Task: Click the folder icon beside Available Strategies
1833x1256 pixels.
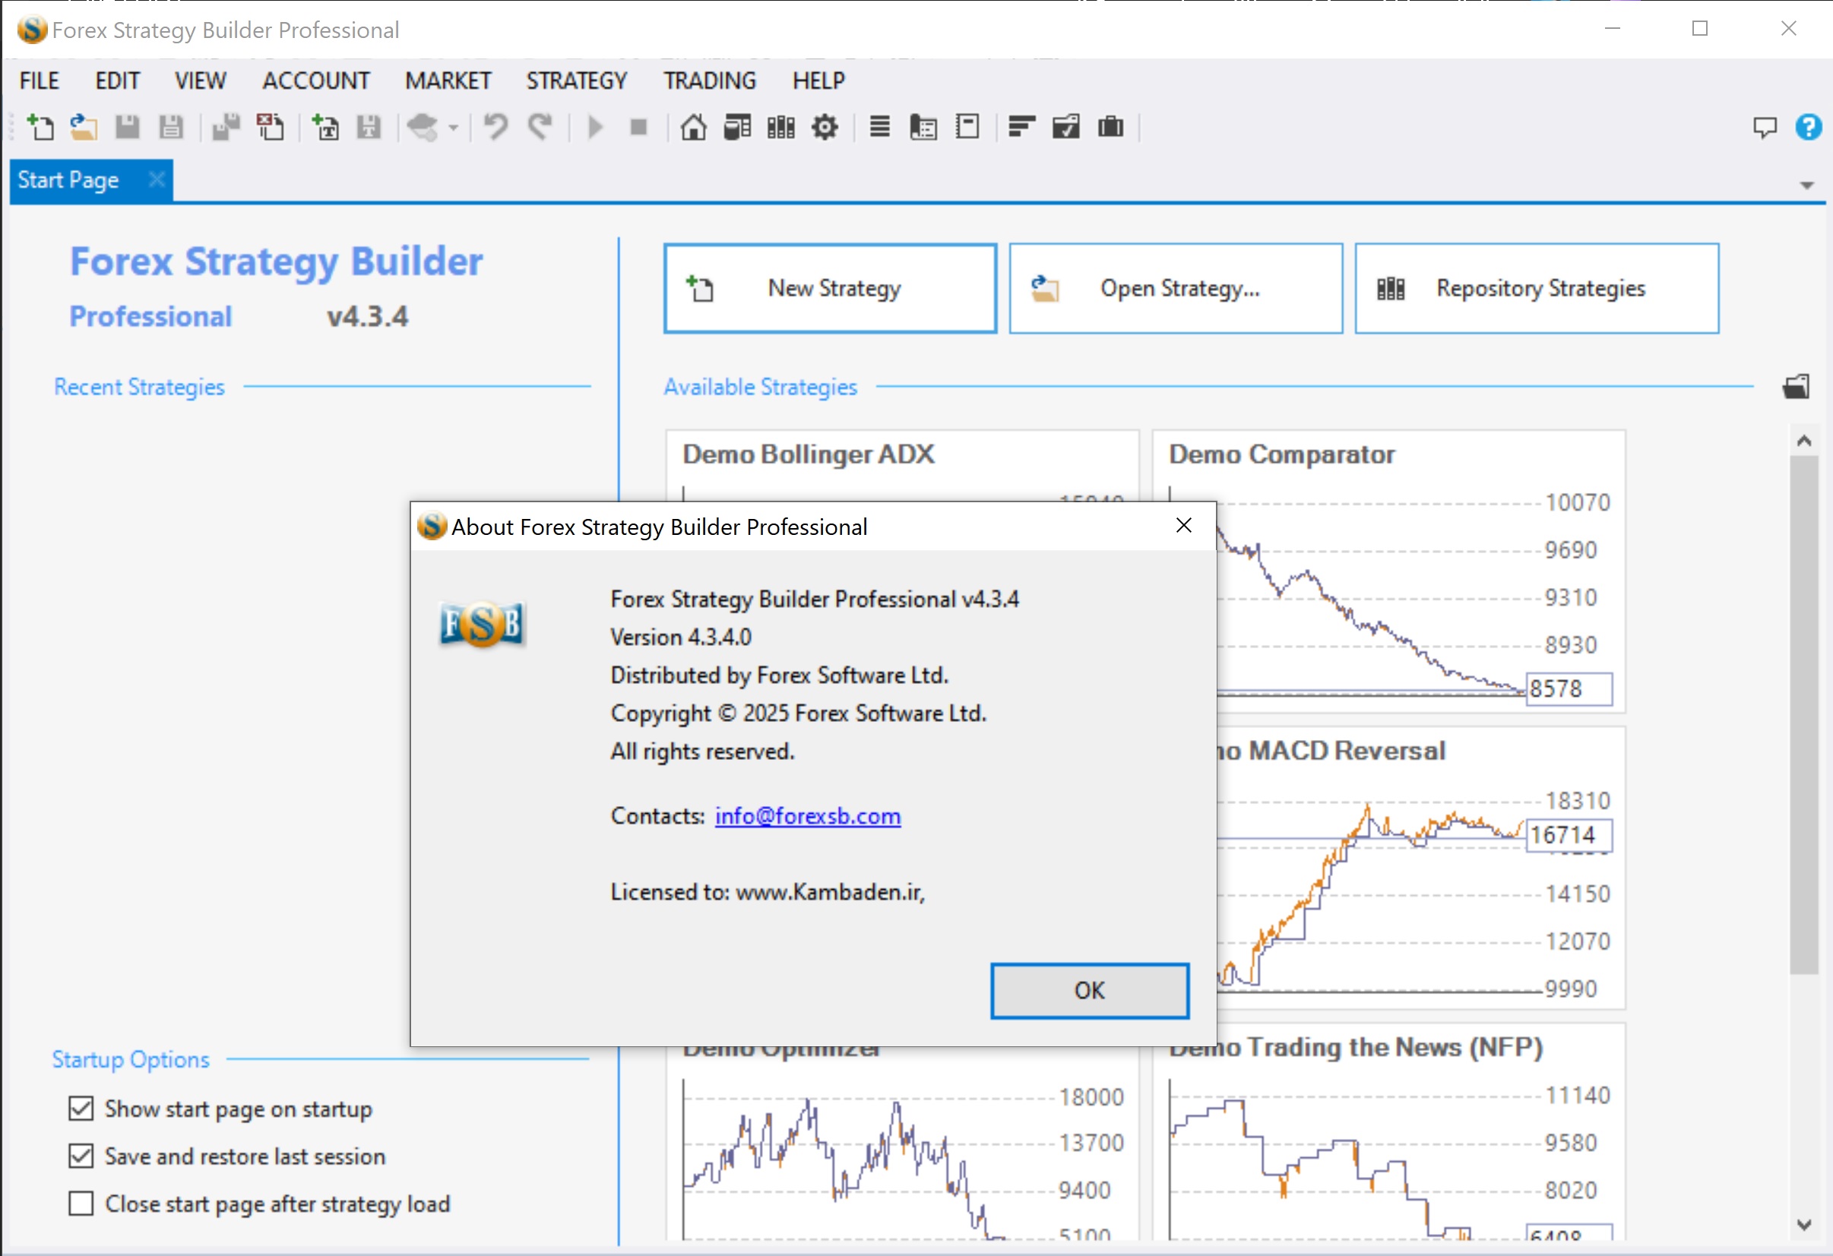Action: [x=1797, y=386]
